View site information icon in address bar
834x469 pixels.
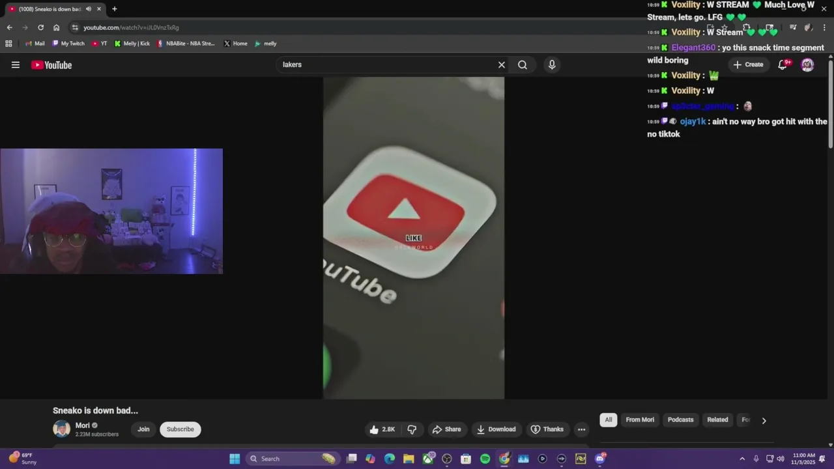pos(75,27)
